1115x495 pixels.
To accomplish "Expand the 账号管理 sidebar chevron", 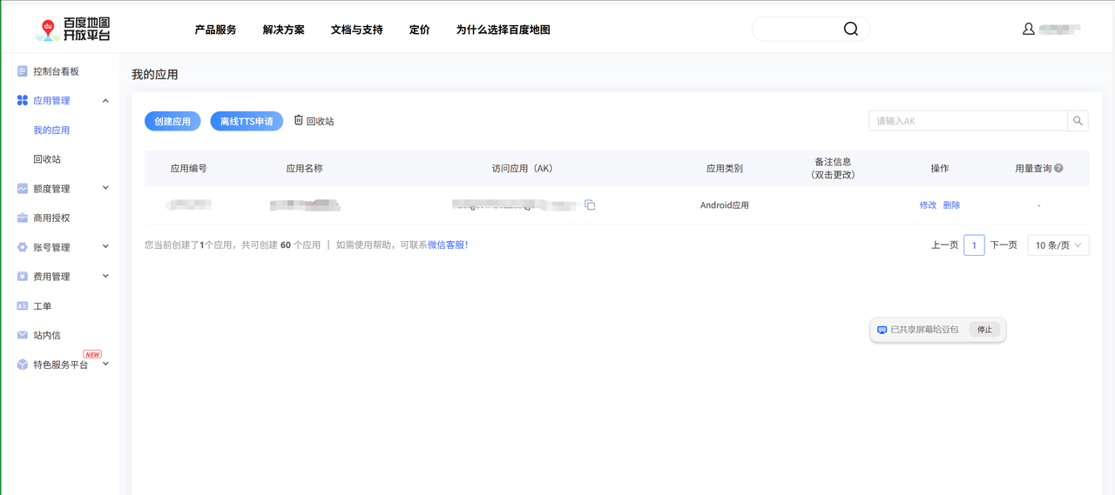I will click(x=105, y=247).
